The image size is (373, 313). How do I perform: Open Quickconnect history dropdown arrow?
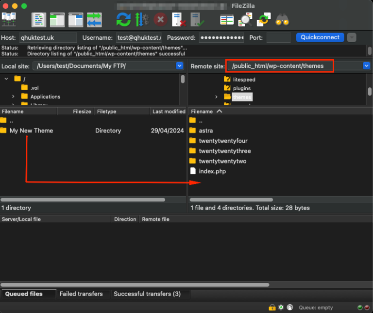(352, 37)
